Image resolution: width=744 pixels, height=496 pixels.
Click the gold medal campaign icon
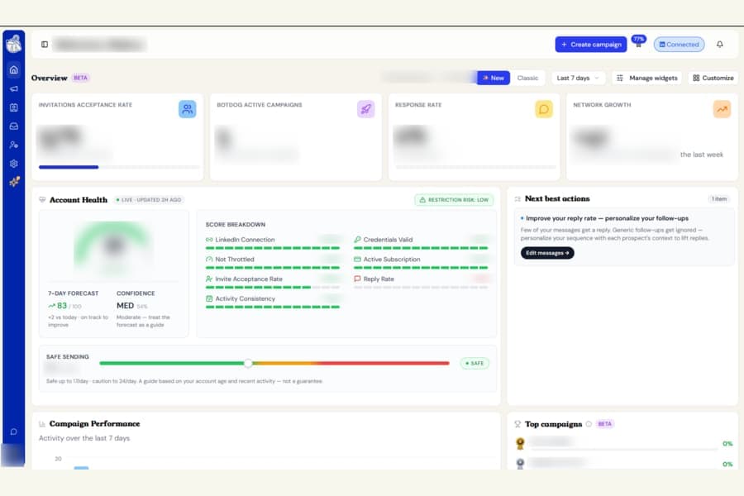coord(520,443)
